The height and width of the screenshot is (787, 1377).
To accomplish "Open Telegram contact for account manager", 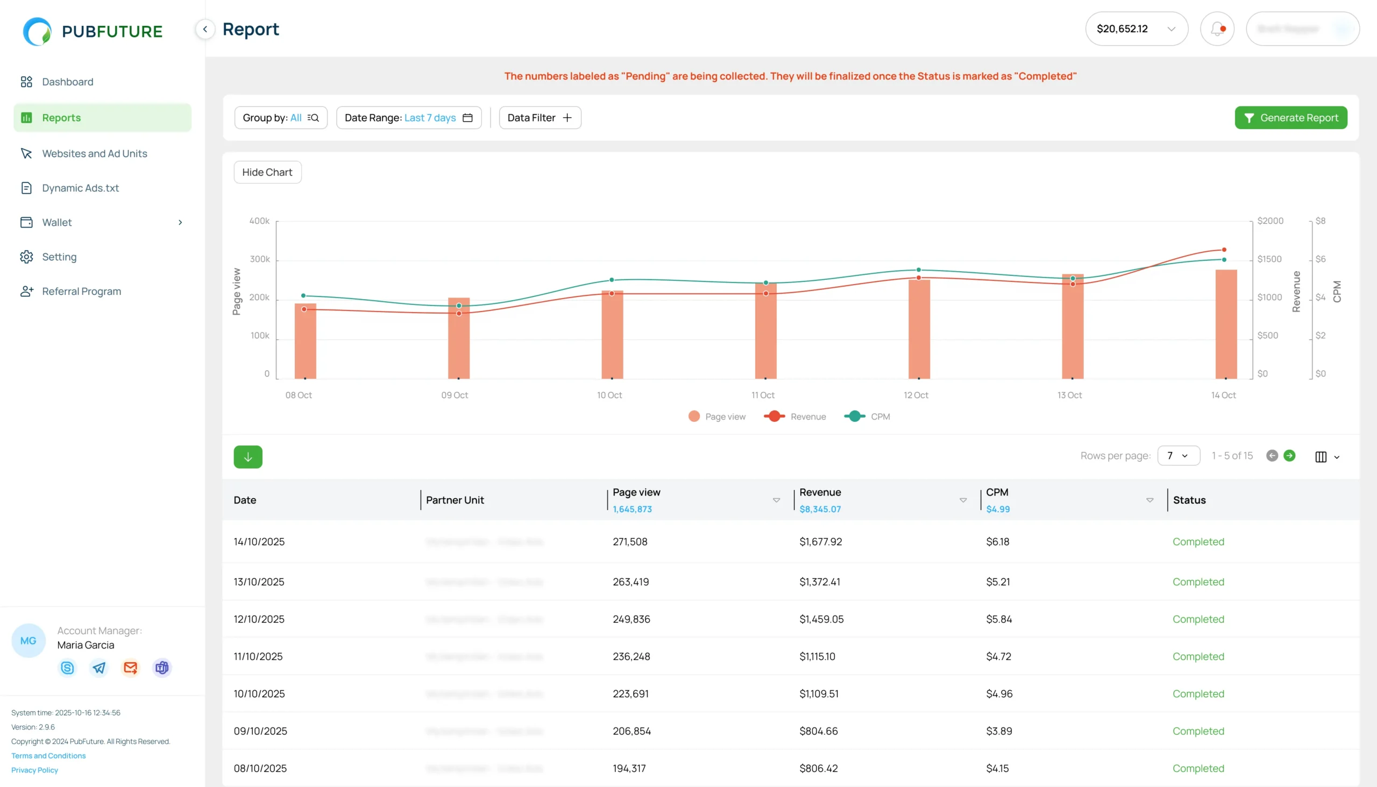I will [x=99, y=668].
